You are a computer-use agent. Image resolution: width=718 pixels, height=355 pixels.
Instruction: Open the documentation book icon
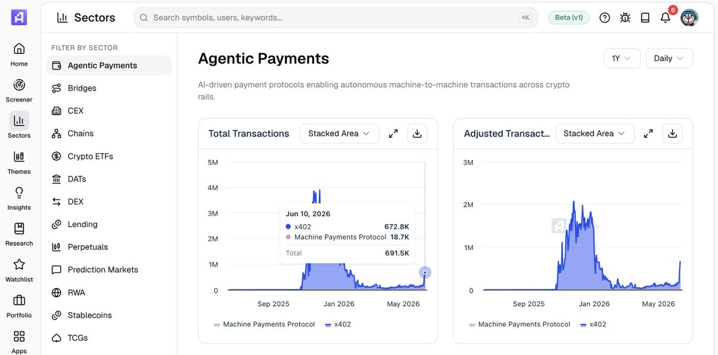click(x=645, y=17)
